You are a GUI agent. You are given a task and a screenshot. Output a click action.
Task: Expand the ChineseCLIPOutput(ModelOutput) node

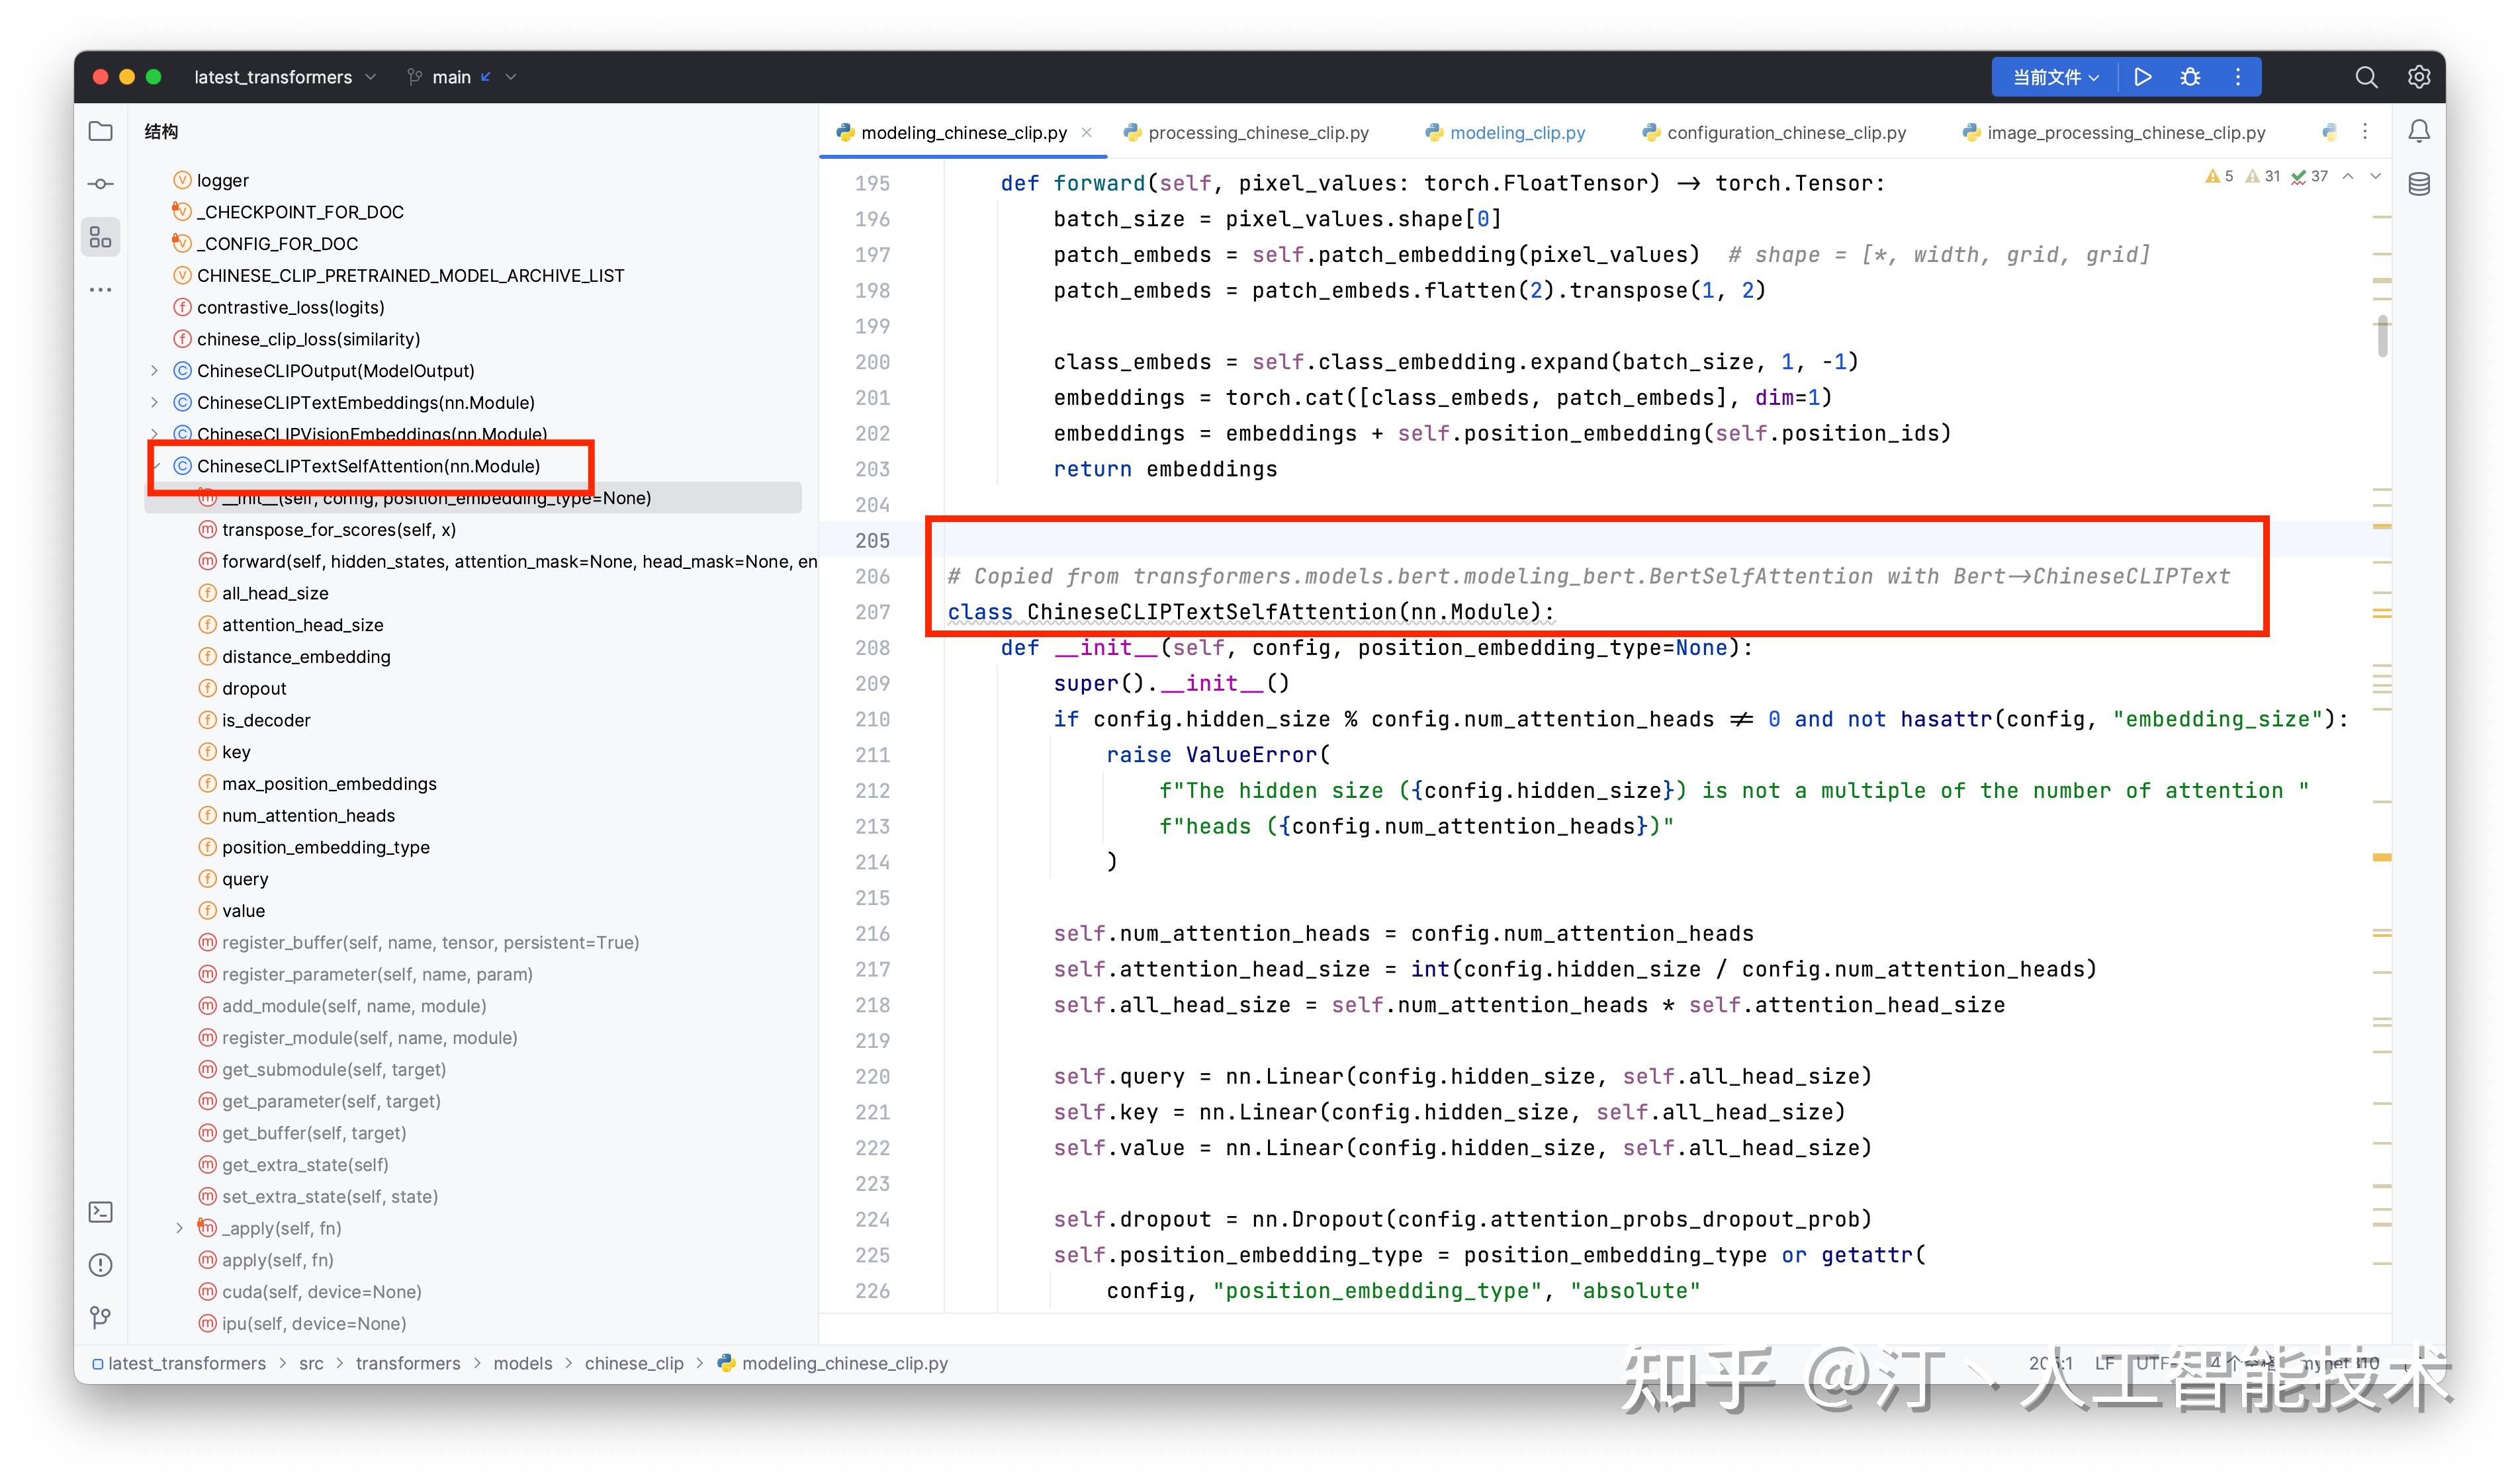pos(154,370)
